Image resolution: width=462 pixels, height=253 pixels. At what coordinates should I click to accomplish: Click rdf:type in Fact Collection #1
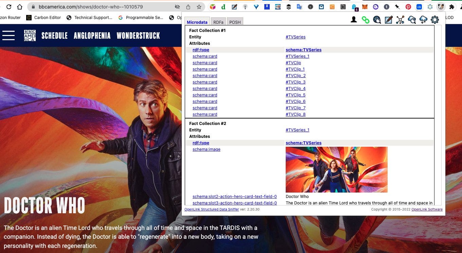tap(201, 50)
